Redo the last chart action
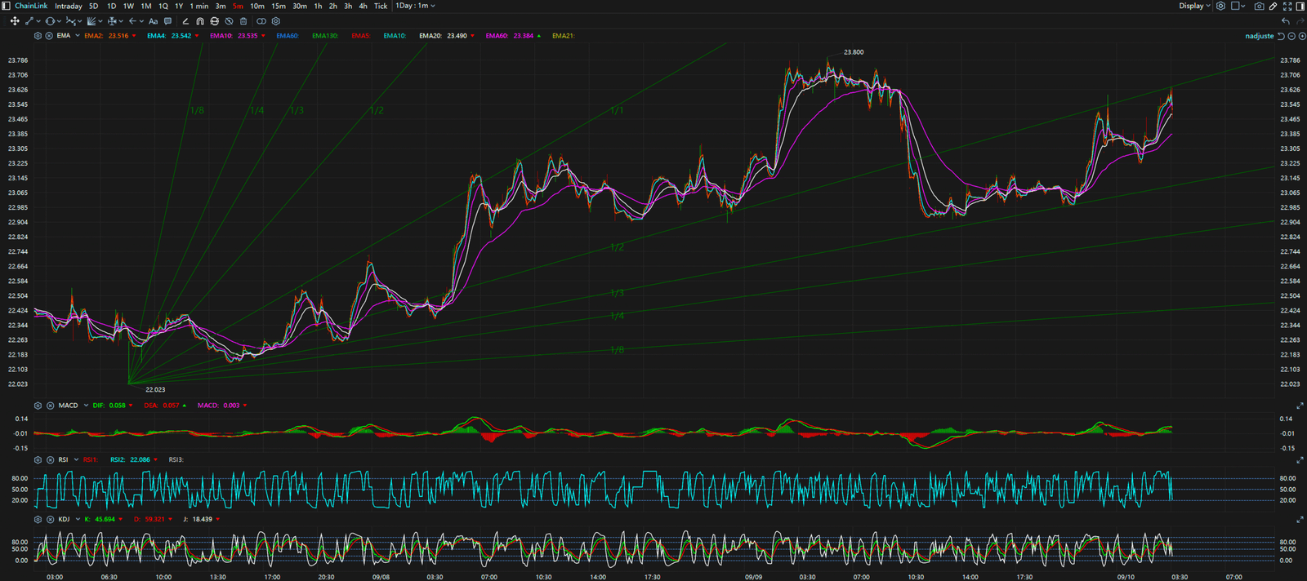The height and width of the screenshot is (581, 1307). [x=1300, y=21]
